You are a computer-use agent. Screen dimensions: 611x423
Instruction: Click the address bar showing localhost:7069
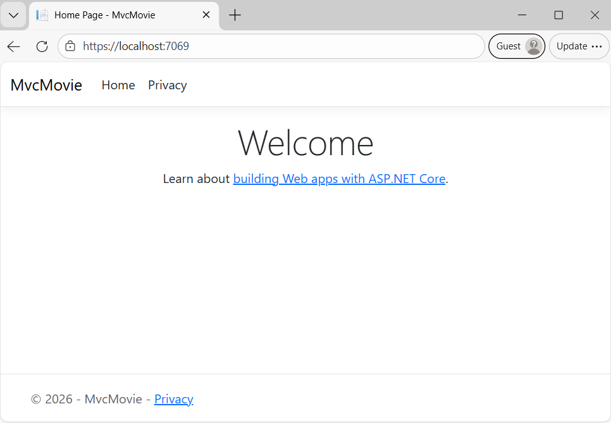pyautogui.click(x=272, y=46)
